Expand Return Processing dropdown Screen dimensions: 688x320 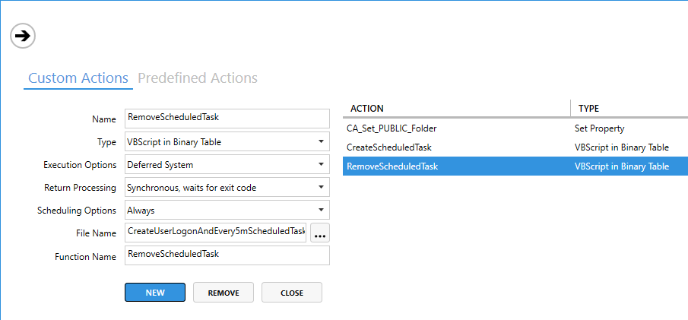(227, 188)
